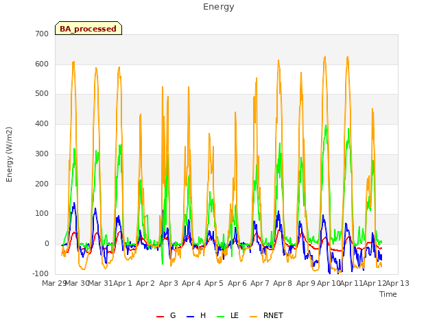Click the Time x-axis label
Viewport: 439px width, 329px height.
click(x=388, y=294)
